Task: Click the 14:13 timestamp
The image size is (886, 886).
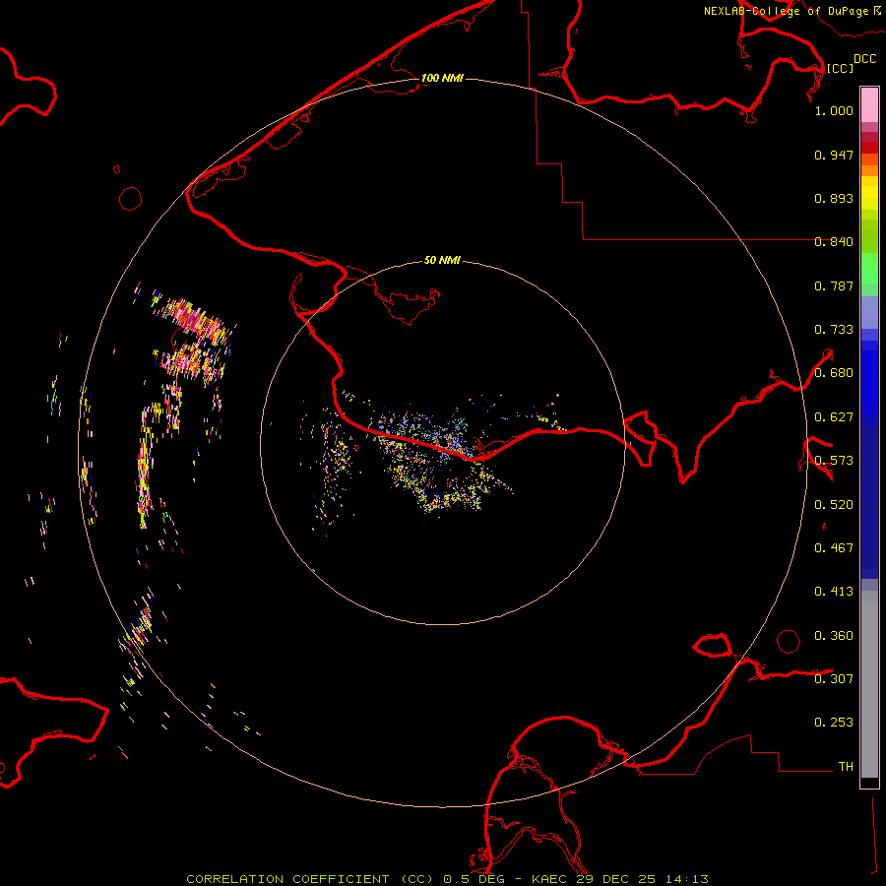Action: 686,879
